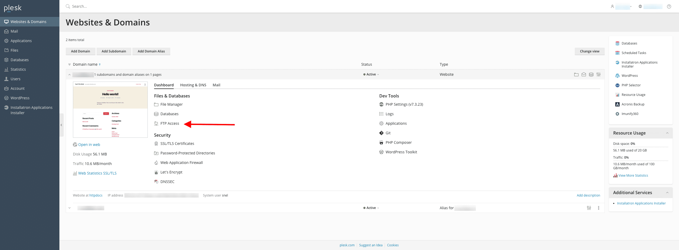The width and height of the screenshot is (679, 250).
Task: Open SSL/TLS Certificates
Action: (x=174, y=144)
